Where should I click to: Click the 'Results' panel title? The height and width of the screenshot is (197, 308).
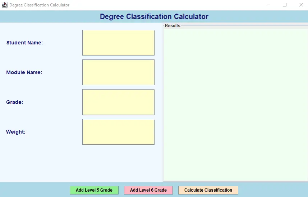coord(173,26)
